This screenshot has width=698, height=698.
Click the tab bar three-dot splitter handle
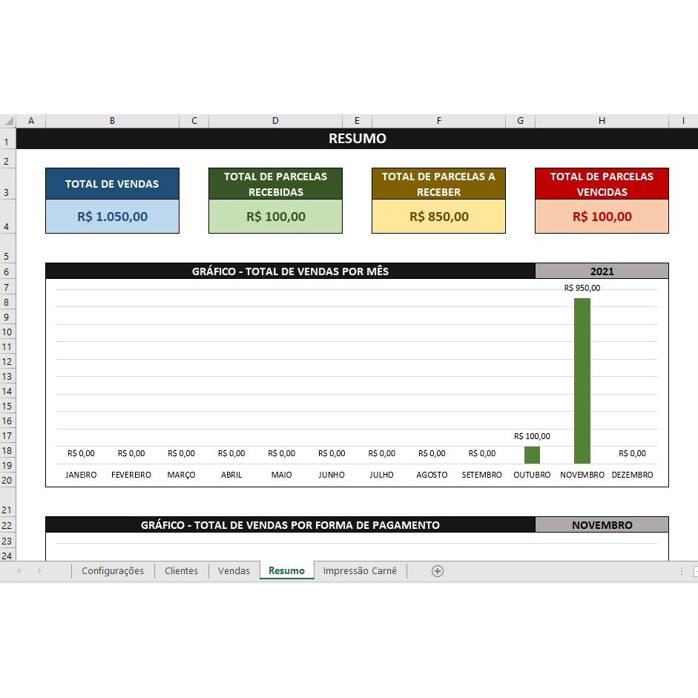click(682, 571)
